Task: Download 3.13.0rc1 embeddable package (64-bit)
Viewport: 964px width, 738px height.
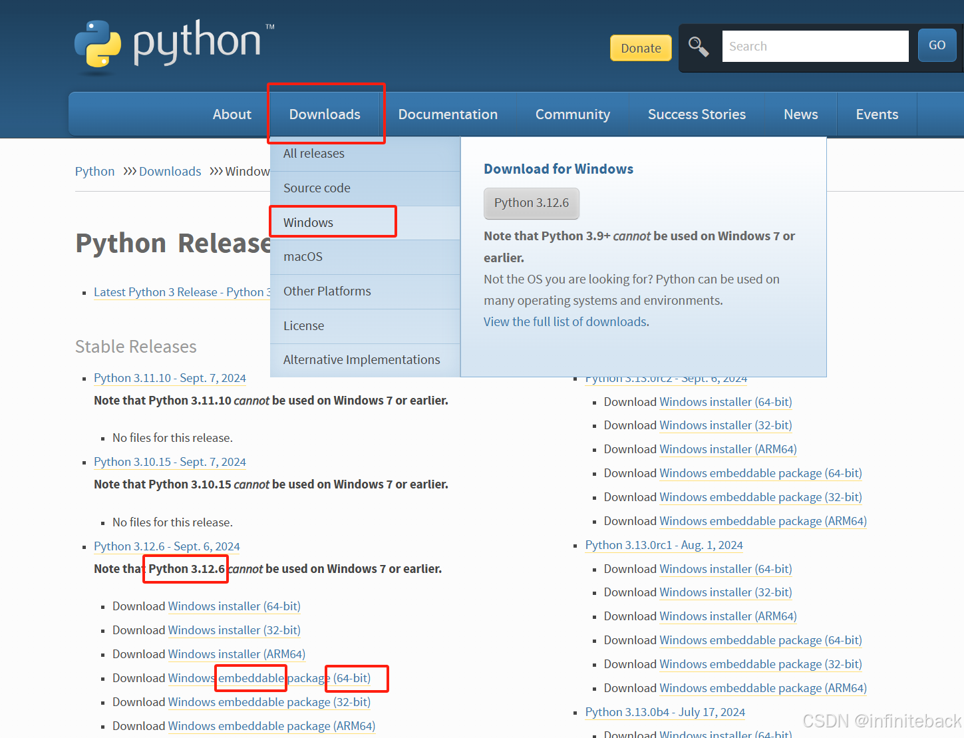Action: tap(761, 640)
